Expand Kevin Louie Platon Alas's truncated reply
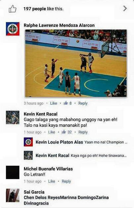Image resolution: width=134 pixels, height=208 pixels. point(106,142)
